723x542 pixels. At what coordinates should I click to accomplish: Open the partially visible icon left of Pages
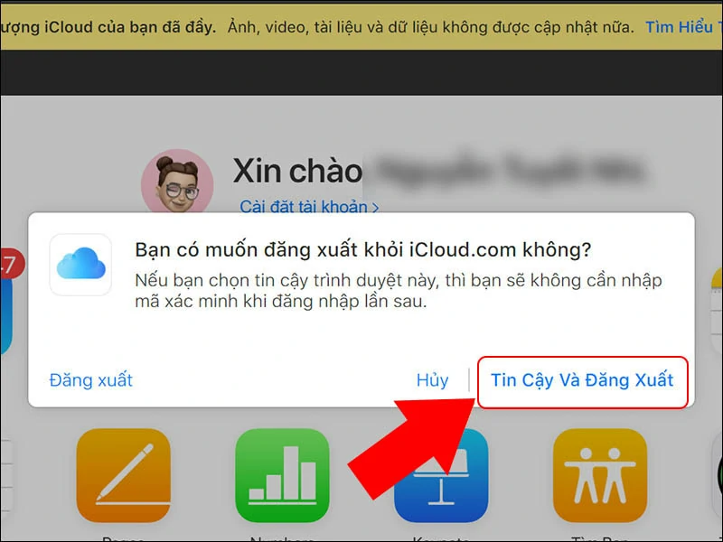[5, 475]
